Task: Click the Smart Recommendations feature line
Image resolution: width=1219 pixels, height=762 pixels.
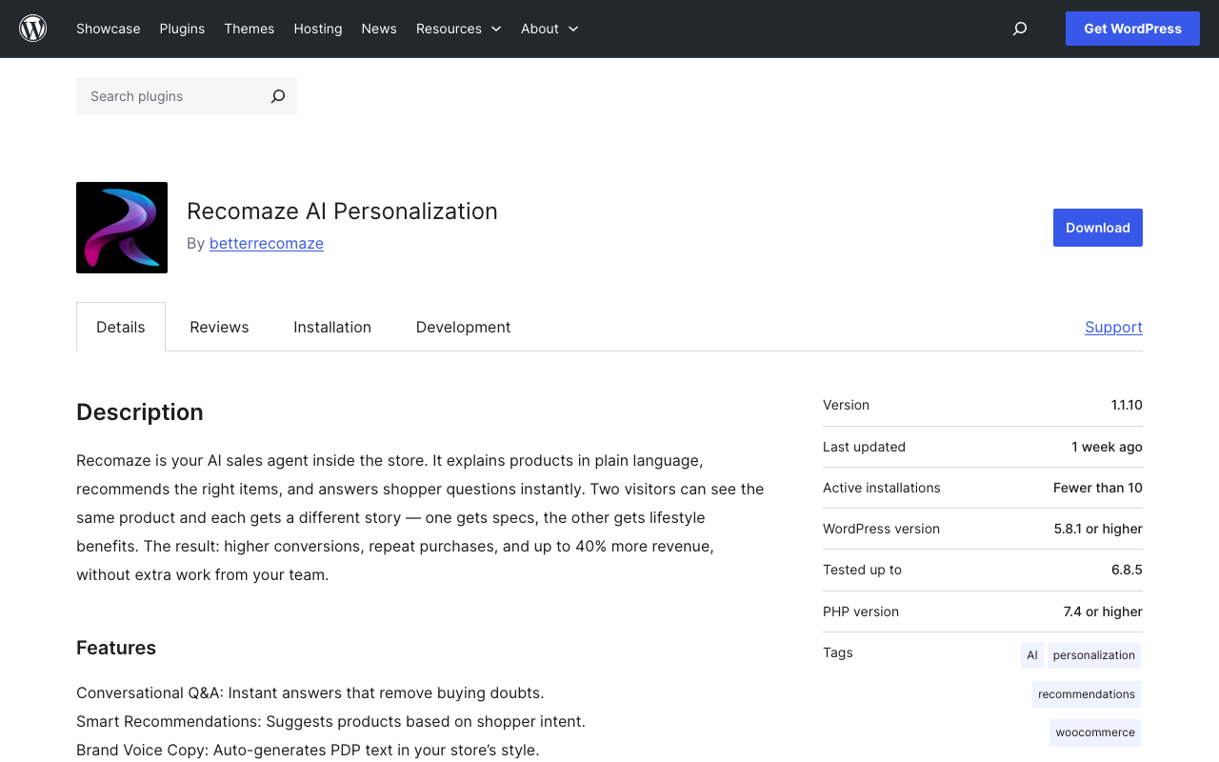Action: 330,722
